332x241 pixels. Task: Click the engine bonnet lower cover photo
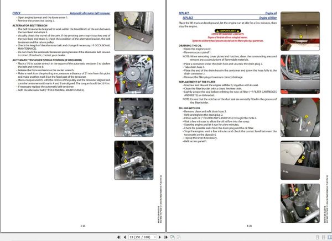pos(134,31)
